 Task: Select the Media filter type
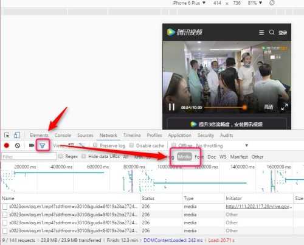(184, 157)
